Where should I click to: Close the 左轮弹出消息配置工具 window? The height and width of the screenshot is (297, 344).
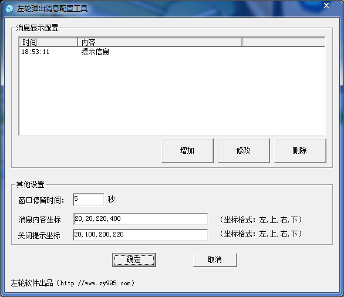tap(326, 5)
